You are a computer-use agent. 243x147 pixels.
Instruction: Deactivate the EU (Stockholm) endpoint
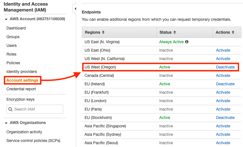point(225,118)
